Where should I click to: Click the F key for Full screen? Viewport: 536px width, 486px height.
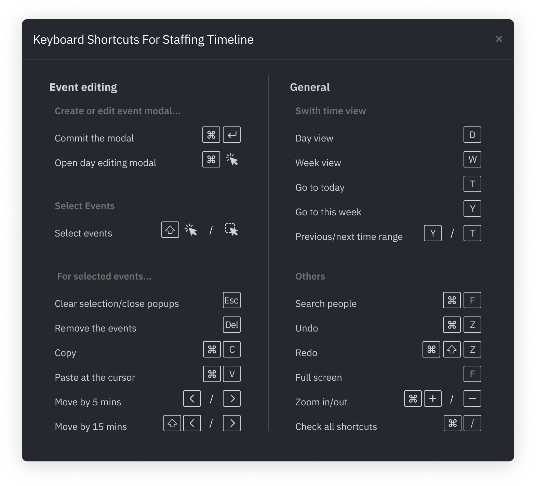pyautogui.click(x=472, y=374)
